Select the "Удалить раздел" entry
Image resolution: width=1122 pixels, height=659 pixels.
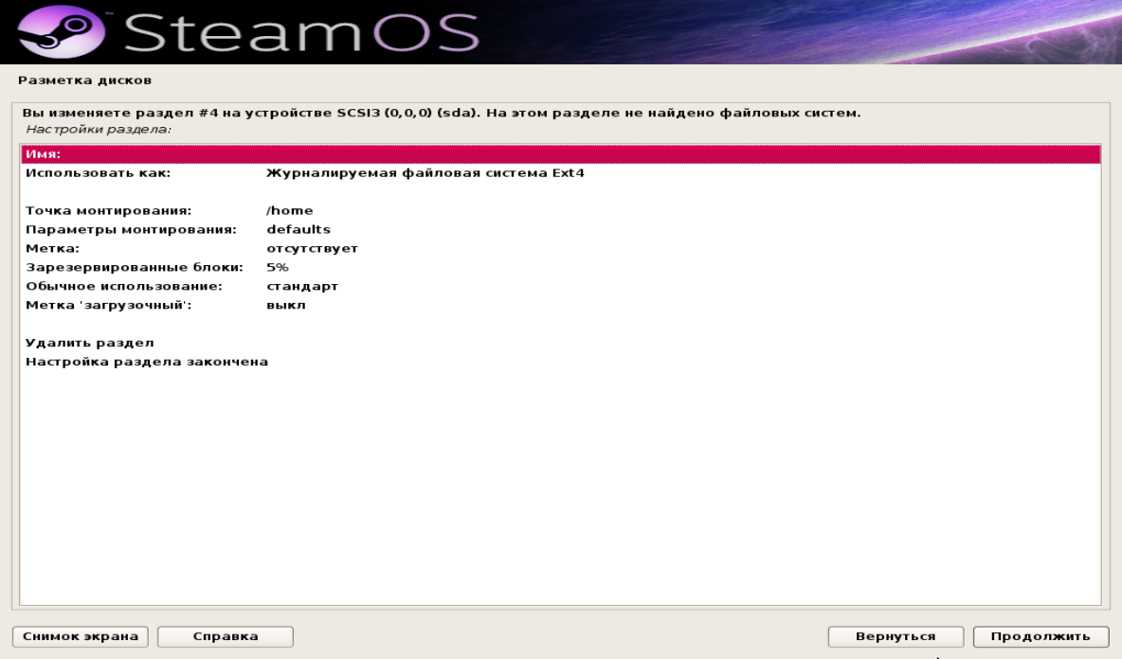click(x=89, y=342)
